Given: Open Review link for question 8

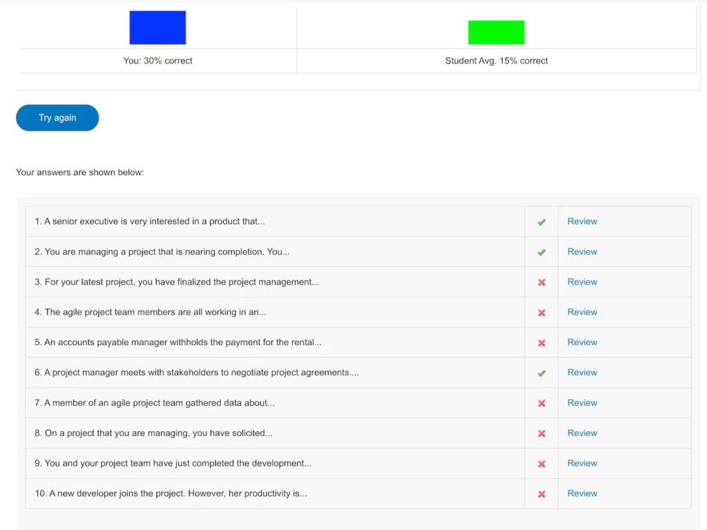Looking at the screenshot, I should click(582, 433).
